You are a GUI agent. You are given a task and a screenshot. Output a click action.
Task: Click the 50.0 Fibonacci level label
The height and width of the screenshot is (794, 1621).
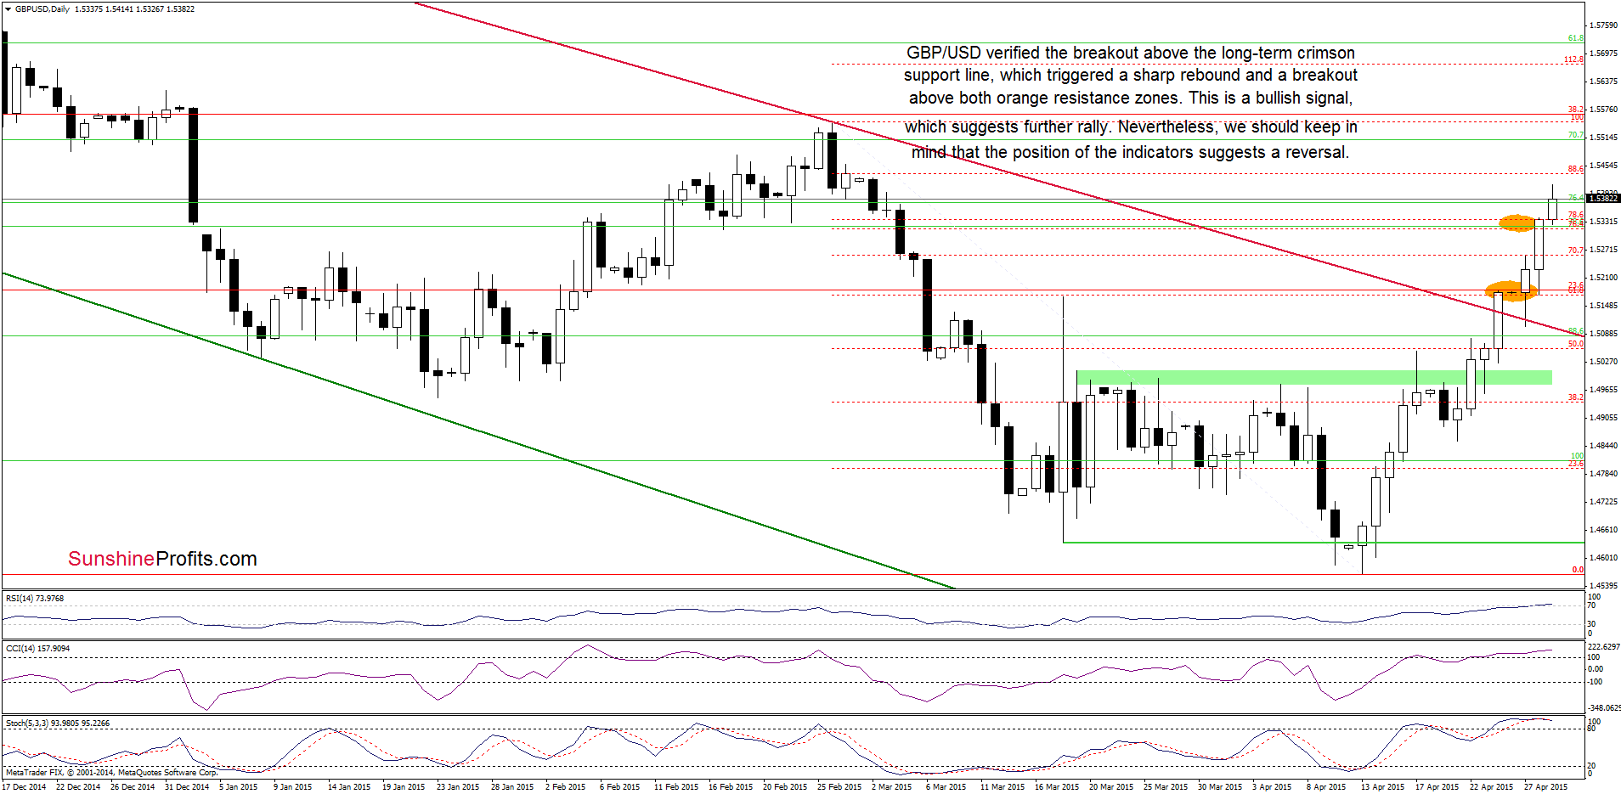point(1576,344)
